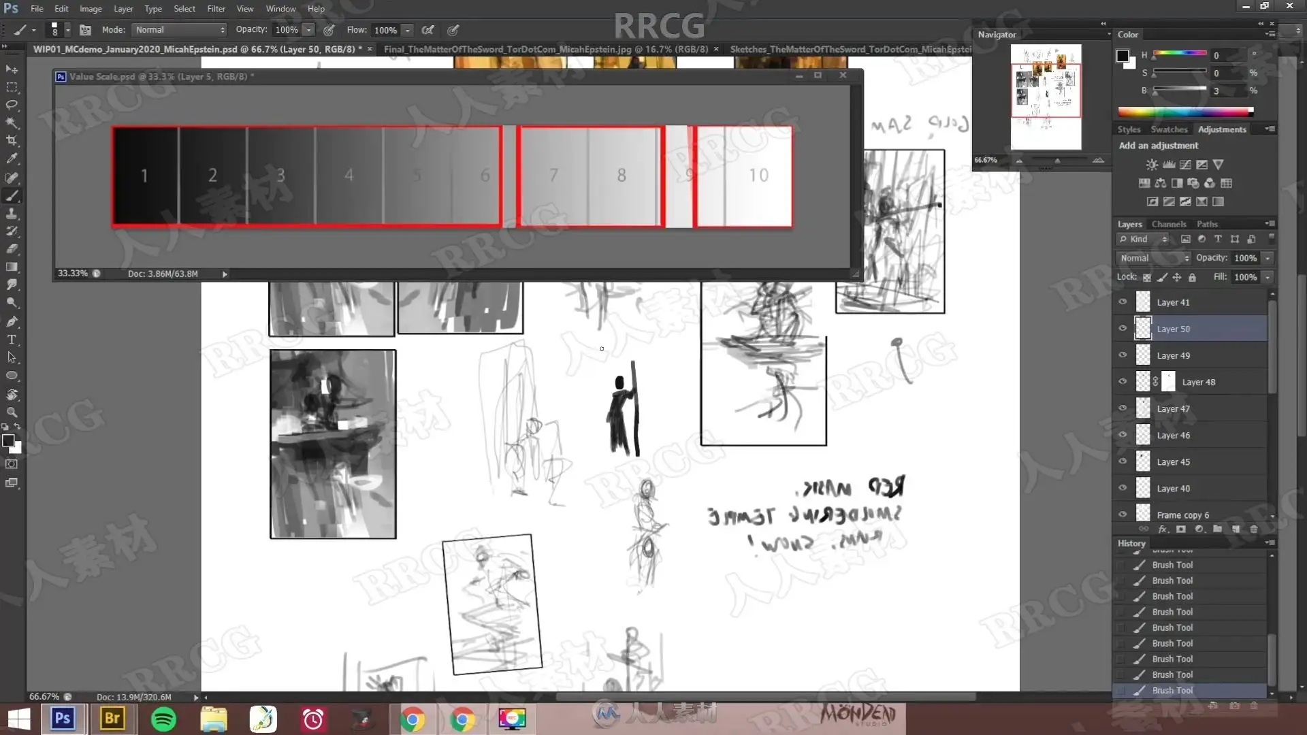Viewport: 1307px width, 735px height.
Task: Click the foreground color swatch in toolbar
Action: coord(8,440)
